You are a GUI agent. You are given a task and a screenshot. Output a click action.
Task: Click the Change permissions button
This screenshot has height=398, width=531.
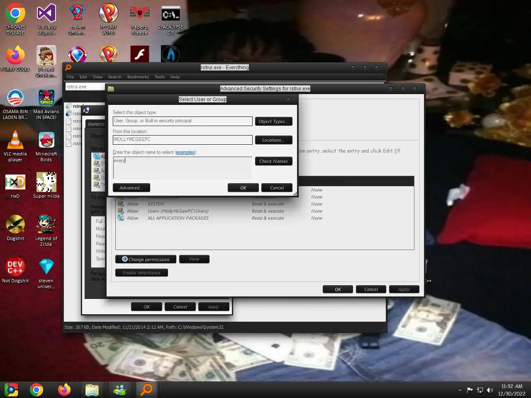146,259
